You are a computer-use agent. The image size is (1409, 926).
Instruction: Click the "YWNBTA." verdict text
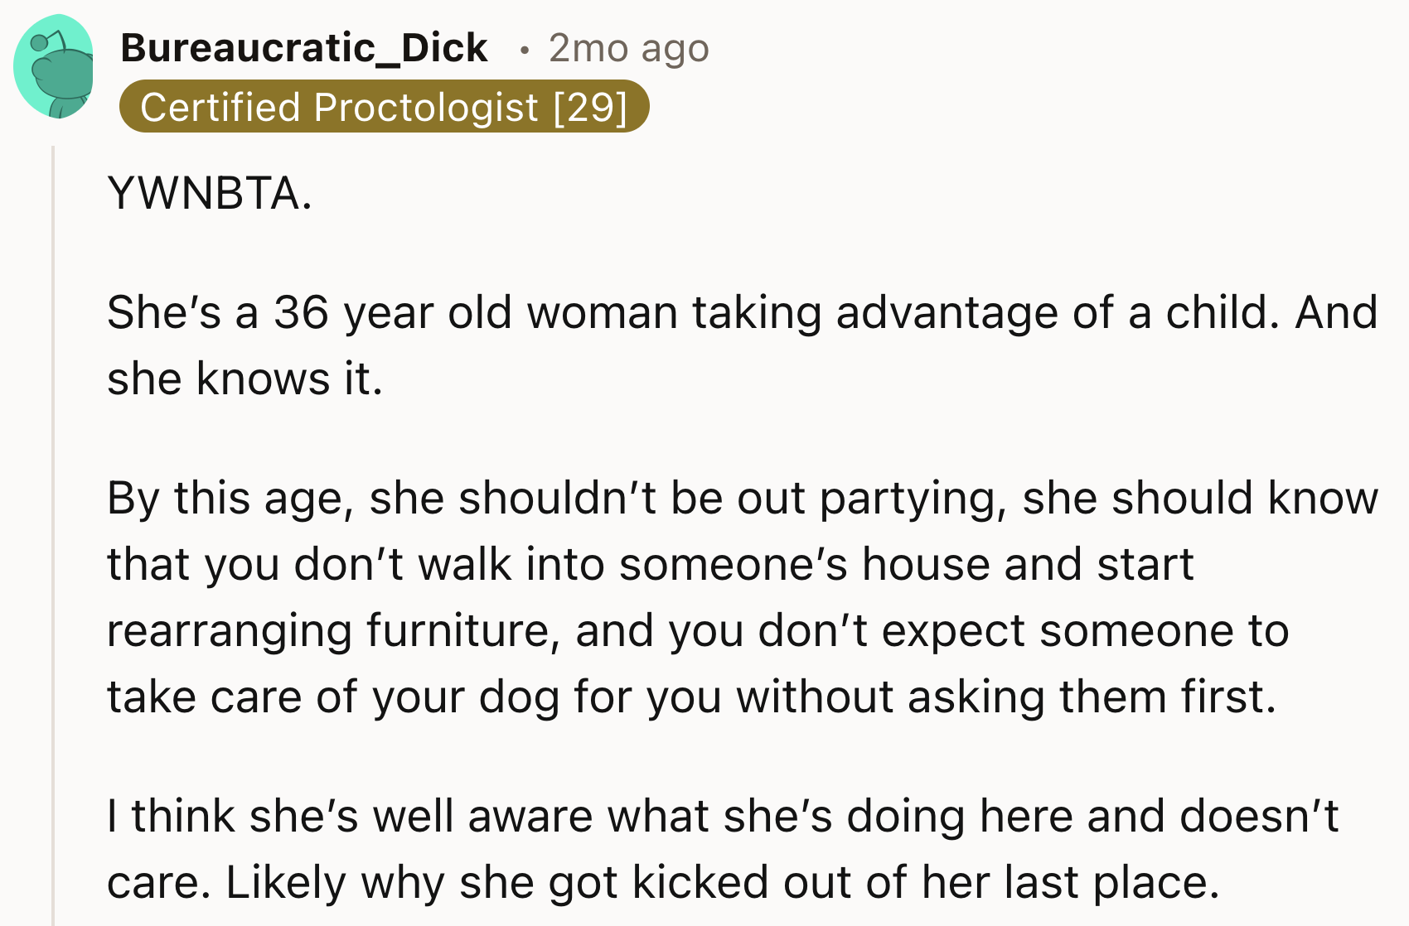pos(210,194)
